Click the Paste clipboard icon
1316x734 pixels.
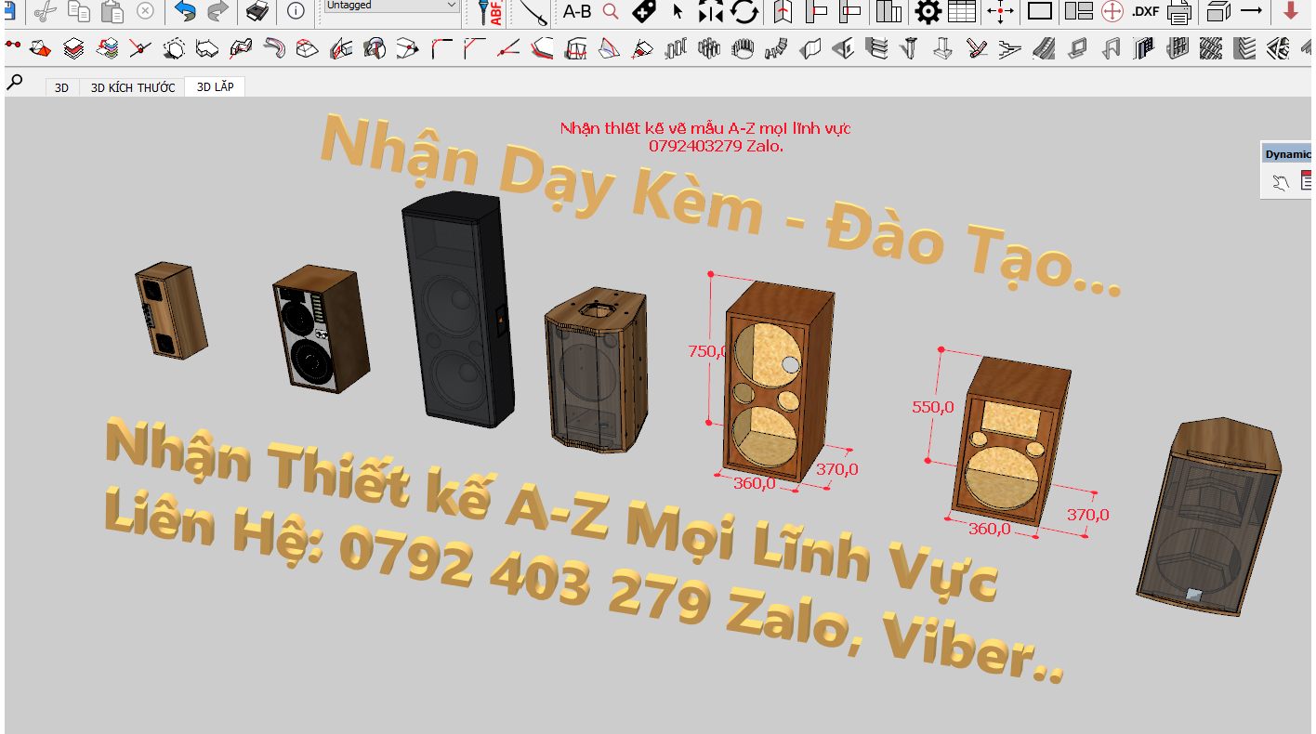(x=112, y=11)
